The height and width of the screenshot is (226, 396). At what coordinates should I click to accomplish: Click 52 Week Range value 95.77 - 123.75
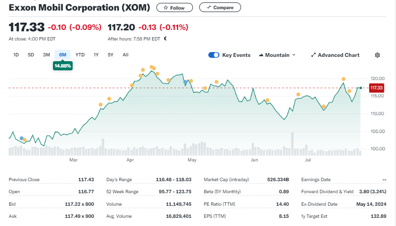(x=175, y=192)
